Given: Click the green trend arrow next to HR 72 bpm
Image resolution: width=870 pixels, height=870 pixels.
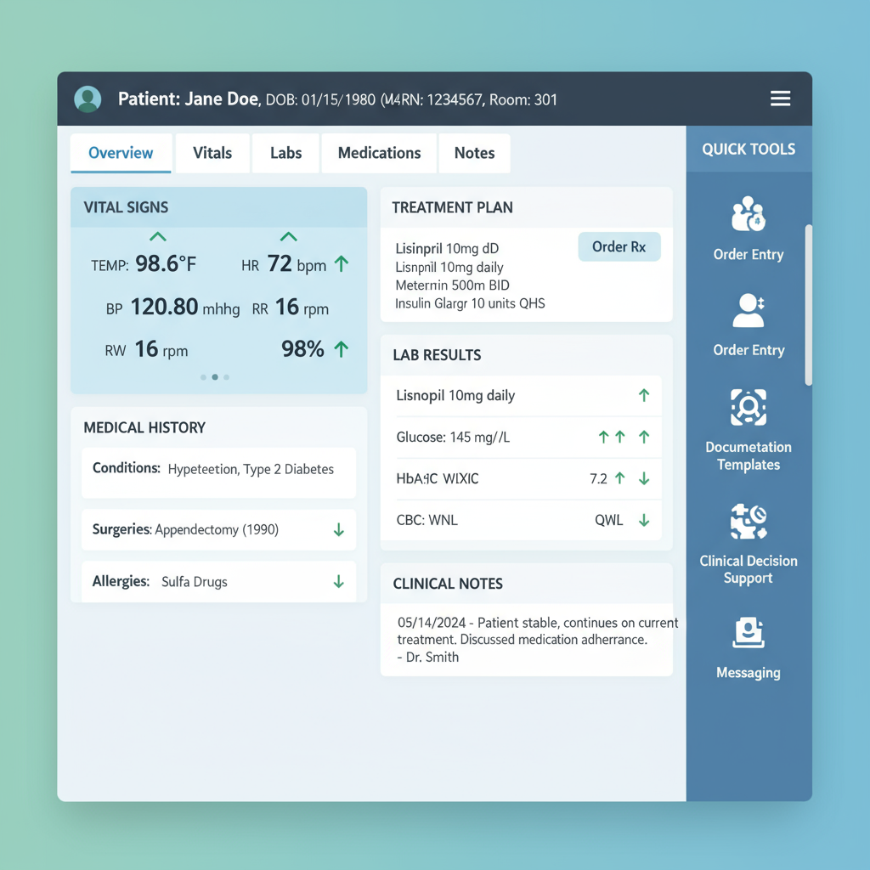Looking at the screenshot, I should (342, 264).
